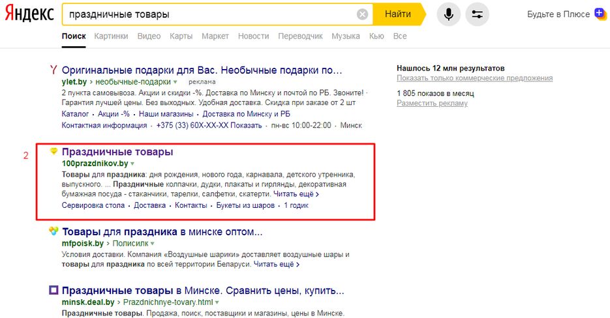
Task: Clear the search query with the X icon
Action: click(x=362, y=14)
